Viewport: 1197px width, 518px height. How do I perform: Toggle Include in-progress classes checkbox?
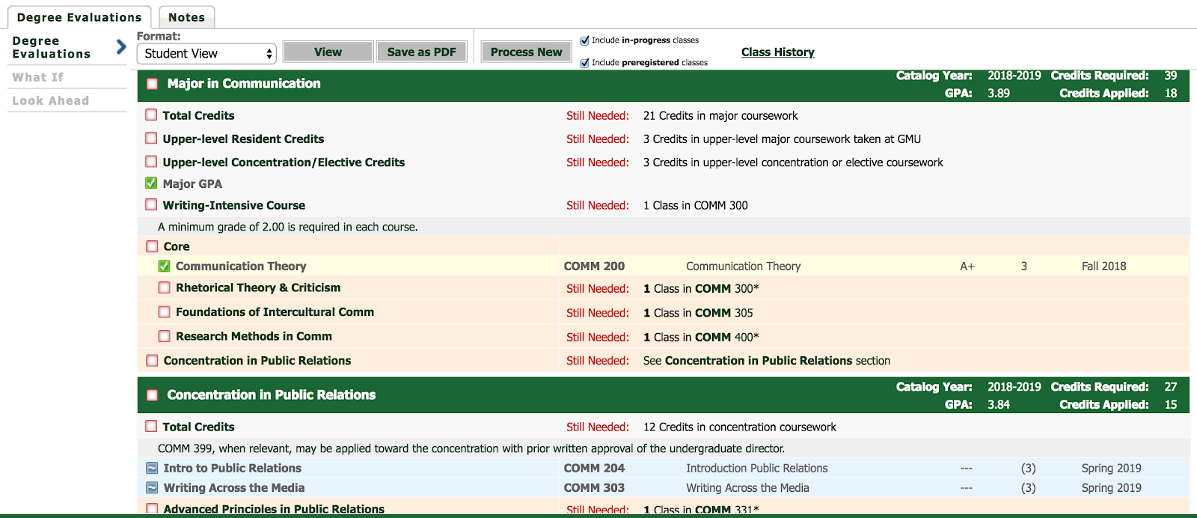click(585, 40)
